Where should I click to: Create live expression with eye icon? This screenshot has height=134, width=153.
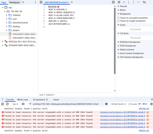point(23,104)
